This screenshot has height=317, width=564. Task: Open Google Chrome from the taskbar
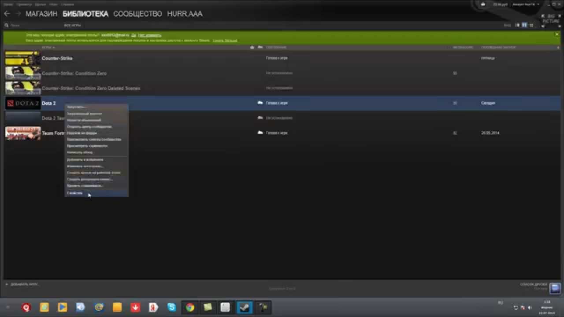pyautogui.click(x=190, y=307)
